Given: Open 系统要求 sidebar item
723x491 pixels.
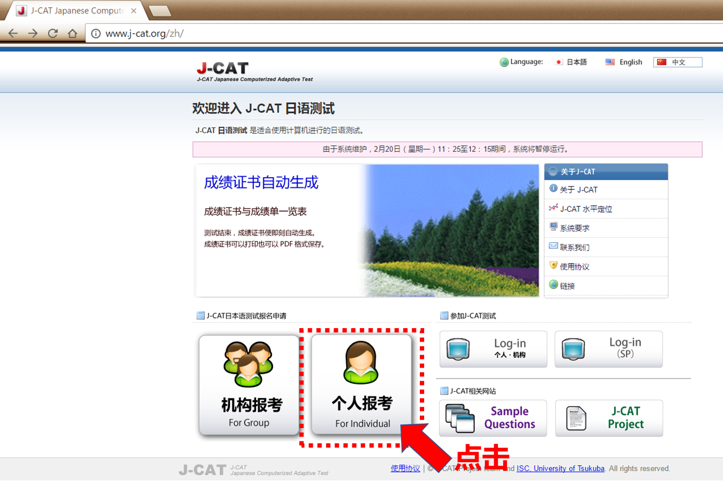Looking at the screenshot, I should pos(606,228).
